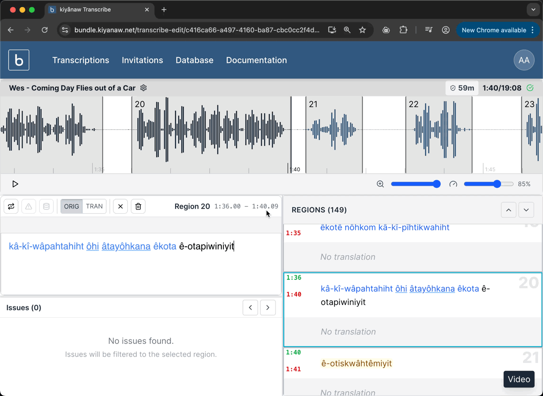The height and width of the screenshot is (396, 543).
Task: Toggle the Video panel button
Action: [x=519, y=379]
